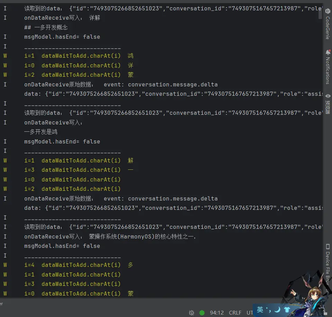The height and width of the screenshot is (317, 332).
Task: Open the CodeGenie tool window
Action: [327, 24]
